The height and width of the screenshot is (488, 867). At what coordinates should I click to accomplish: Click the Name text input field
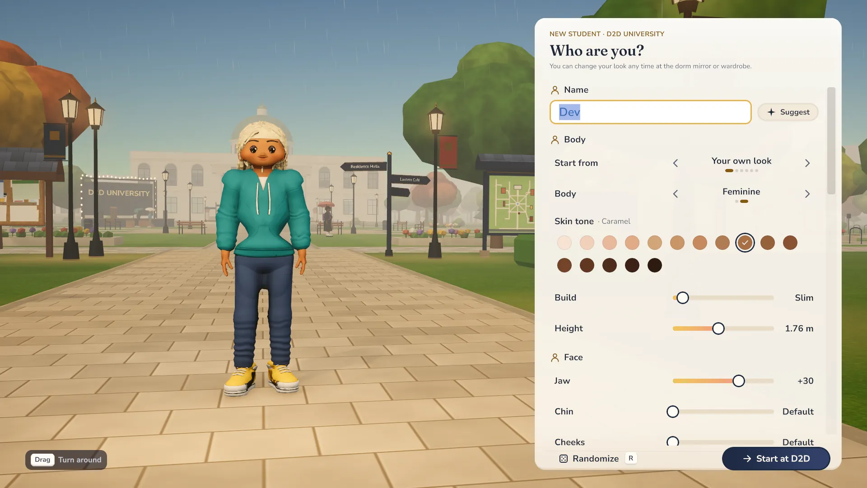click(650, 112)
